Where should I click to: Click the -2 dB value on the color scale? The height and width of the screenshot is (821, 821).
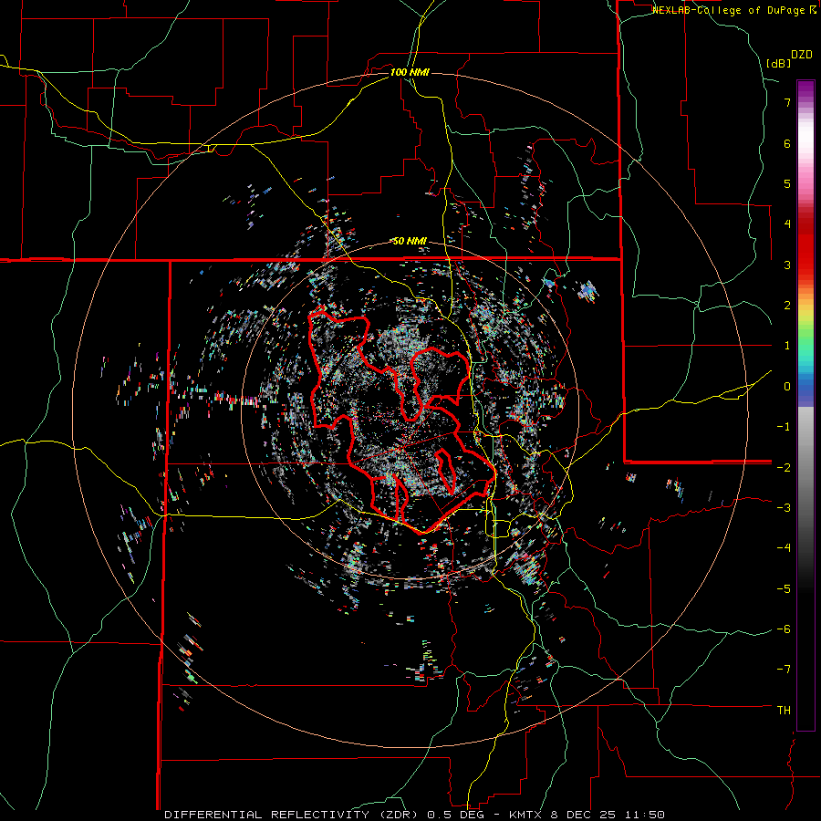(784, 467)
